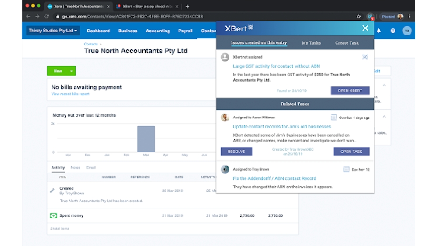Open Contacts menu
Image resolution: width=437 pixels, height=246 pixels.
[x=208, y=31]
